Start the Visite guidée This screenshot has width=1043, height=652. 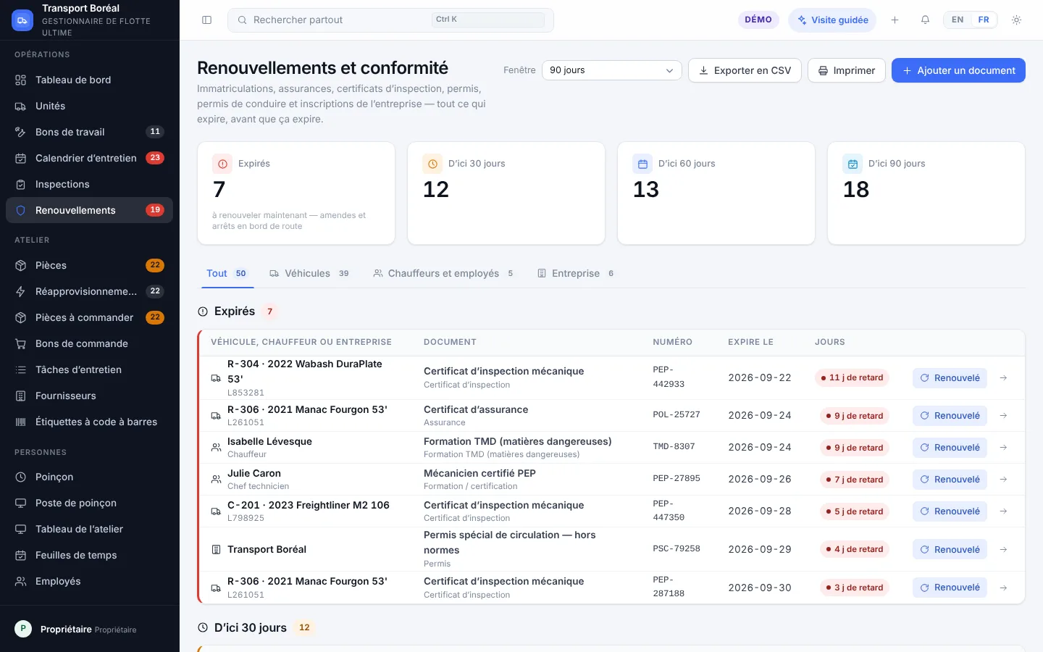pyautogui.click(x=832, y=20)
